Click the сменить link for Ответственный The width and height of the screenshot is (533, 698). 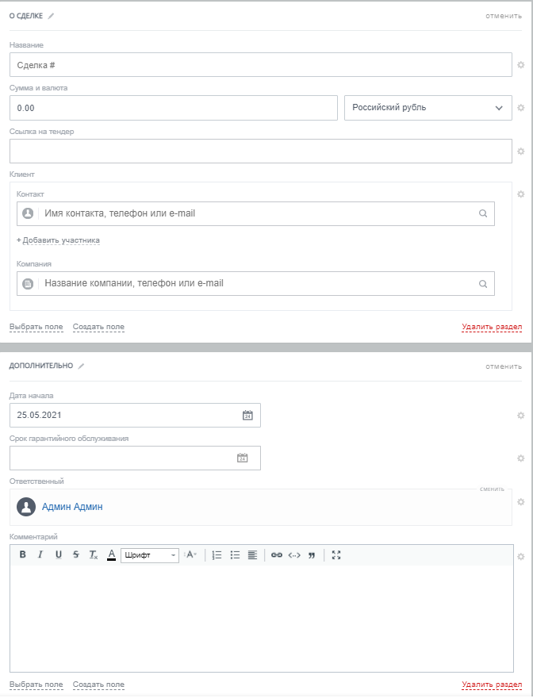492,489
